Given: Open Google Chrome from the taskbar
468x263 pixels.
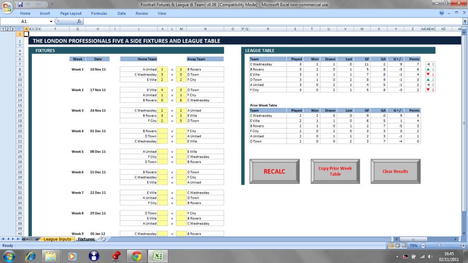Looking at the screenshot, I should (136, 256).
